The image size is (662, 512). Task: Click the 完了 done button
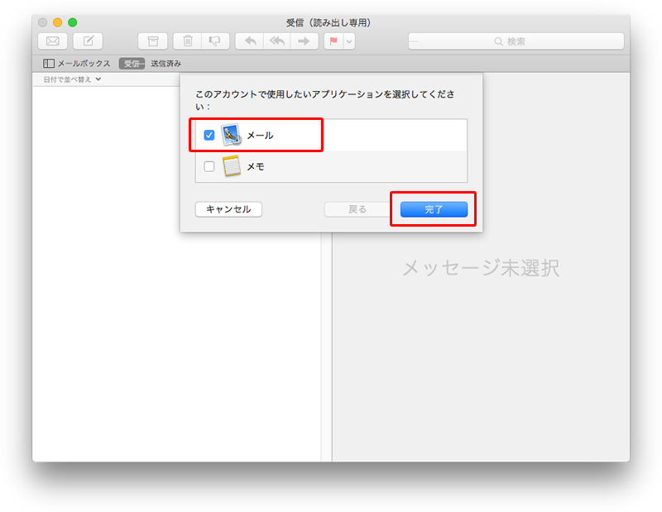coord(434,209)
